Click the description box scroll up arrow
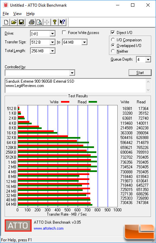This screenshot has width=156, height=243. pos(148,82)
